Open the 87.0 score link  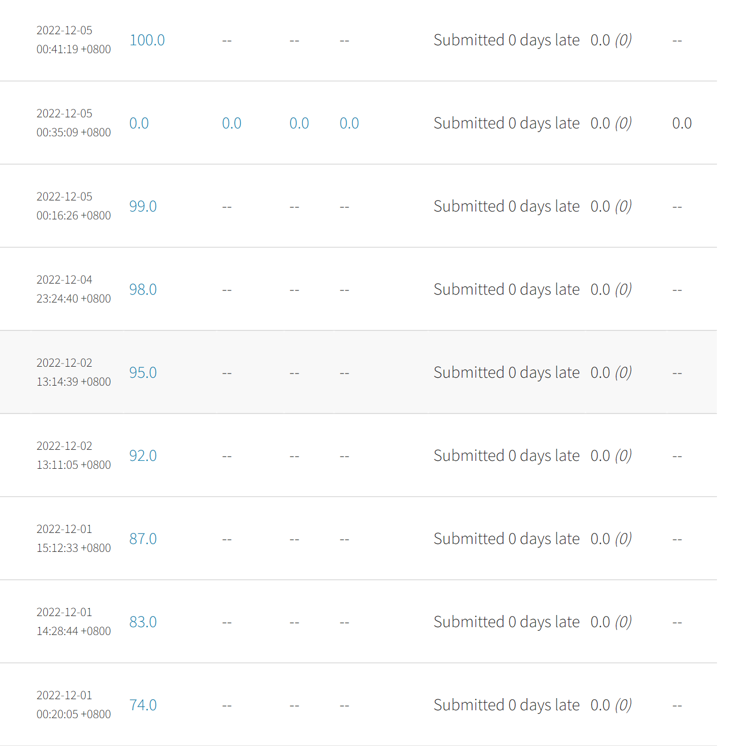[143, 539]
